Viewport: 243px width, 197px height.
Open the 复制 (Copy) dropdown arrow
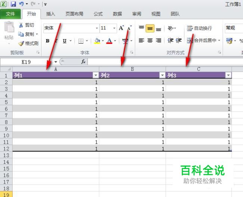(x=37, y=34)
